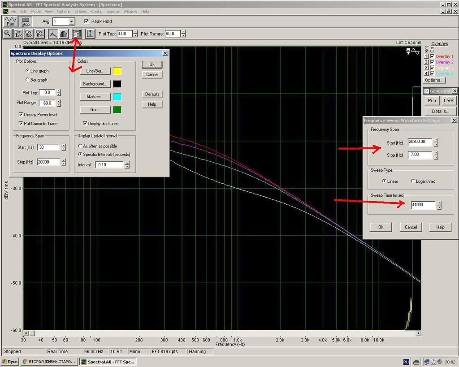Click the Set overlay 4 button
459x367 pixels.
point(426,73)
